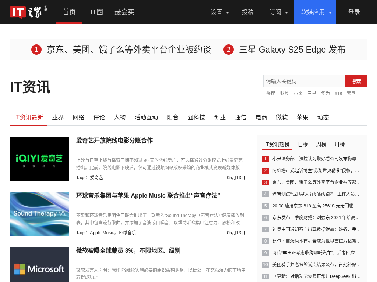Viewport: 377px width, 282px height.
Task: Select hot search term 三星
Action: click(311, 94)
